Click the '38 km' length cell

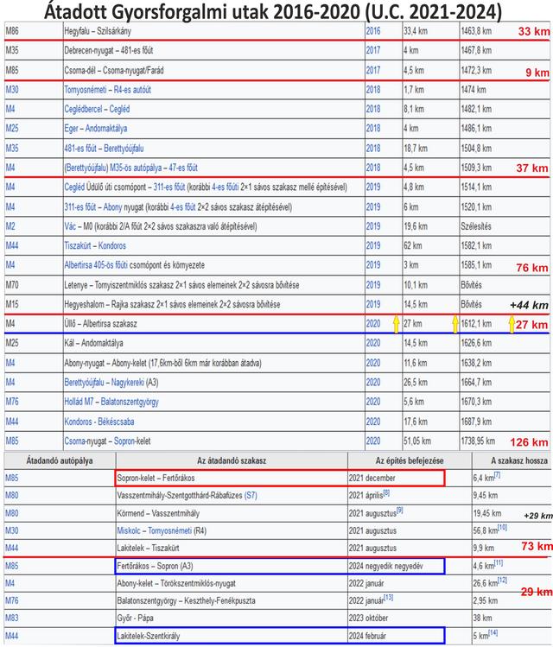coord(512,618)
